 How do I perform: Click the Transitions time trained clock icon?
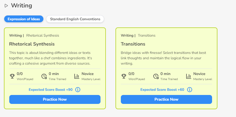[156, 76]
